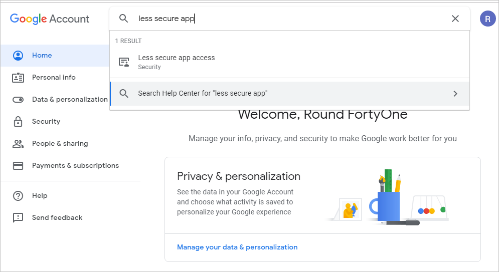Select the Less secure app access result
This screenshot has width=499, height=272.
tap(177, 62)
